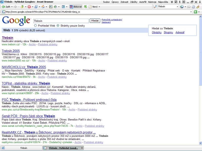The width and height of the screenshot is (202, 151).
Task: Switch to the first Třebsín tab
Action: 21,148
